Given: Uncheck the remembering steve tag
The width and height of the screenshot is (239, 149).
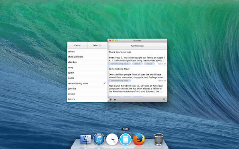Looking at the screenshot, I should pyautogui.click(x=87, y=83).
